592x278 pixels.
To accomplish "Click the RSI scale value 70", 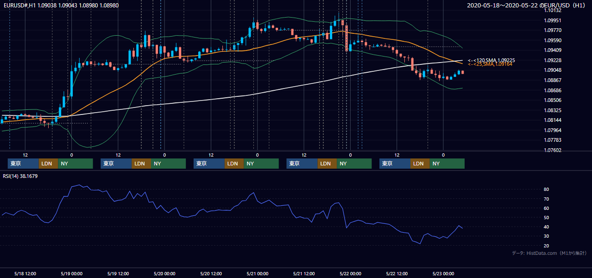I will coord(547,199).
